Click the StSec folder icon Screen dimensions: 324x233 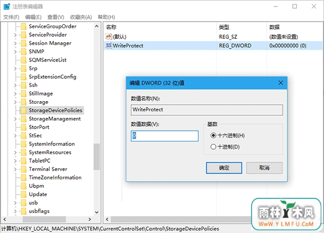(x=24, y=136)
